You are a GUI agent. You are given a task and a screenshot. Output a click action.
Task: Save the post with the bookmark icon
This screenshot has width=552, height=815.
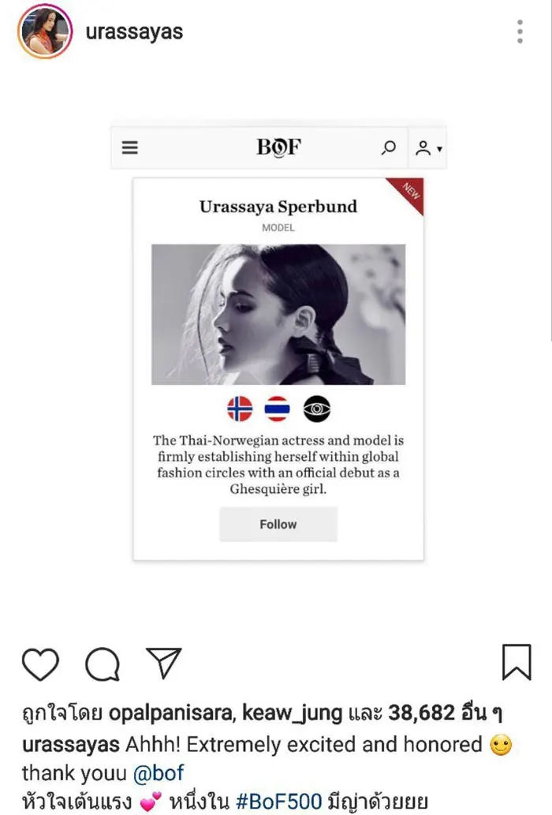coord(517,662)
